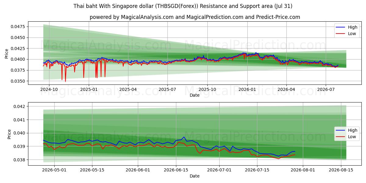Image resolution: width=366 pixels, height=183 pixels.
Task: Click the 'Price' axis label of top chart
Action: tap(7, 54)
